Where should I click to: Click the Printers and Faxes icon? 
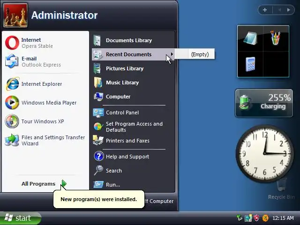click(x=98, y=141)
